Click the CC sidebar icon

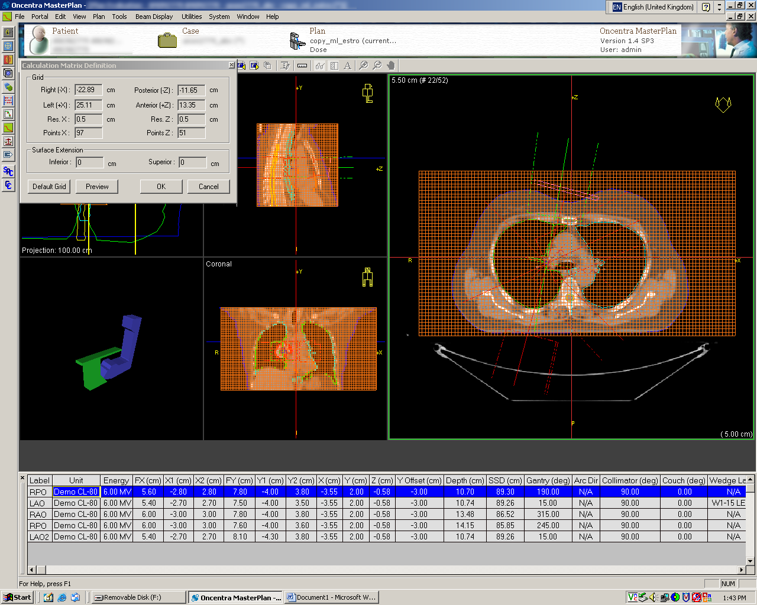point(8,185)
